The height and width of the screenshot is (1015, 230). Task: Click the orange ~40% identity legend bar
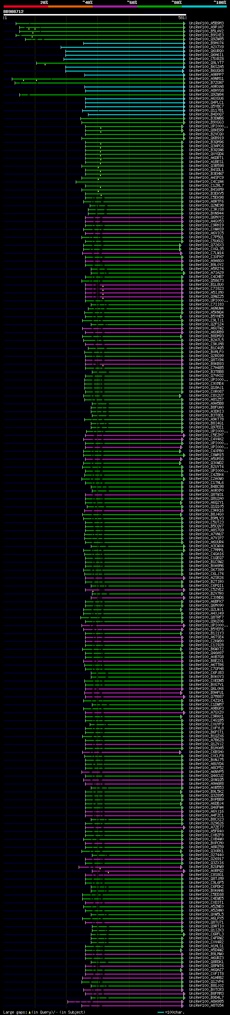tap(70, 7)
